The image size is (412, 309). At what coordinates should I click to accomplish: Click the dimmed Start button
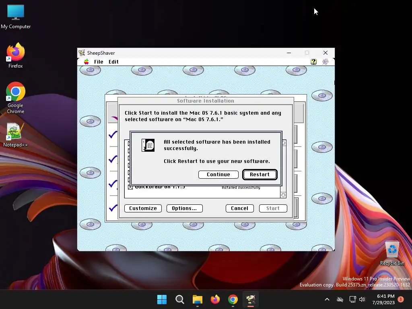click(273, 208)
